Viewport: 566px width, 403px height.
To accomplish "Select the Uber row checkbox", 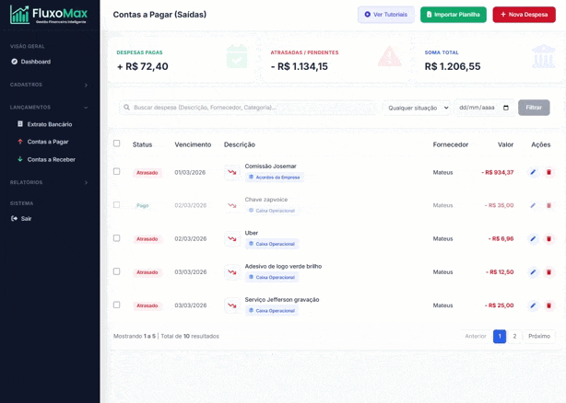I will (116, 238).
